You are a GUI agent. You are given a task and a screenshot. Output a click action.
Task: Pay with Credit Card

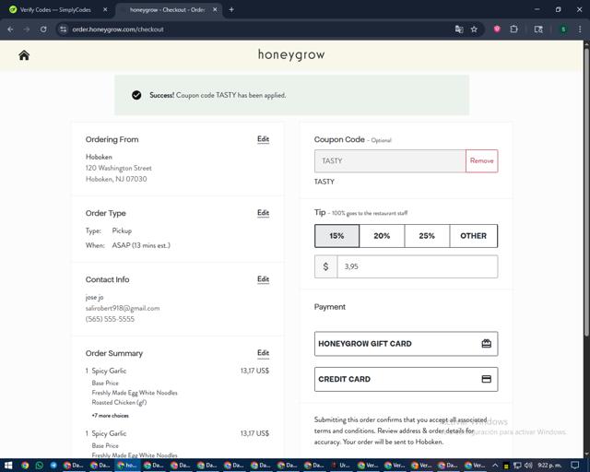[406, 379]
